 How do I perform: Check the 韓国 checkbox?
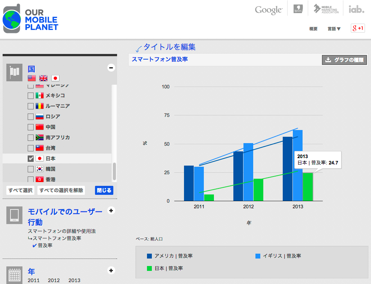point(31,169)
